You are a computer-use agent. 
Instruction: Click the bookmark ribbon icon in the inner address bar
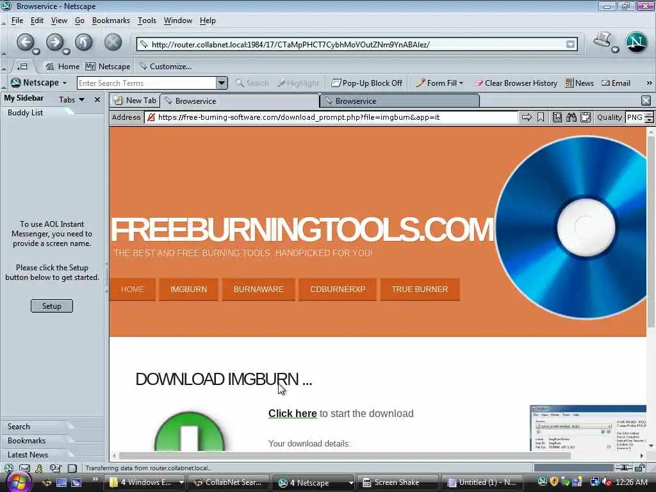(541, 118)
